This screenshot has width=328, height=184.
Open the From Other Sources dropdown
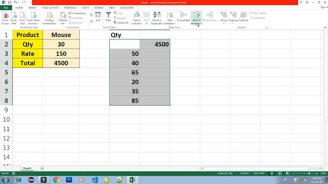[33, 18]
